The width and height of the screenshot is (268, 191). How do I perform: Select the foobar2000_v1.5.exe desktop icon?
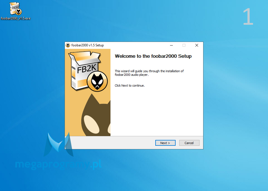(16, 11)
